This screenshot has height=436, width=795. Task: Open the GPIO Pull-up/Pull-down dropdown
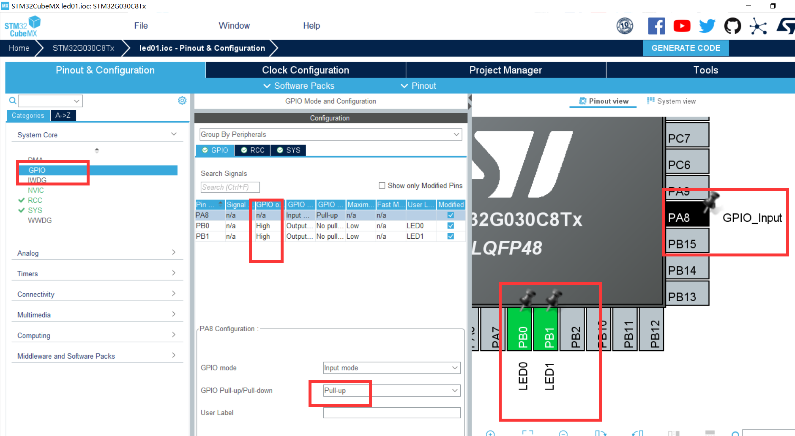(391, 390)
